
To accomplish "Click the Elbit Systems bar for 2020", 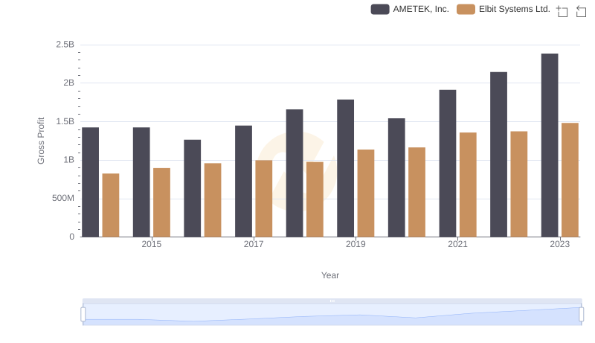I will (x=416, y=193).
